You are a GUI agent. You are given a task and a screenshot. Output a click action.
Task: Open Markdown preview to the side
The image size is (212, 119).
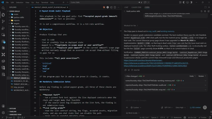coord(111,7)
